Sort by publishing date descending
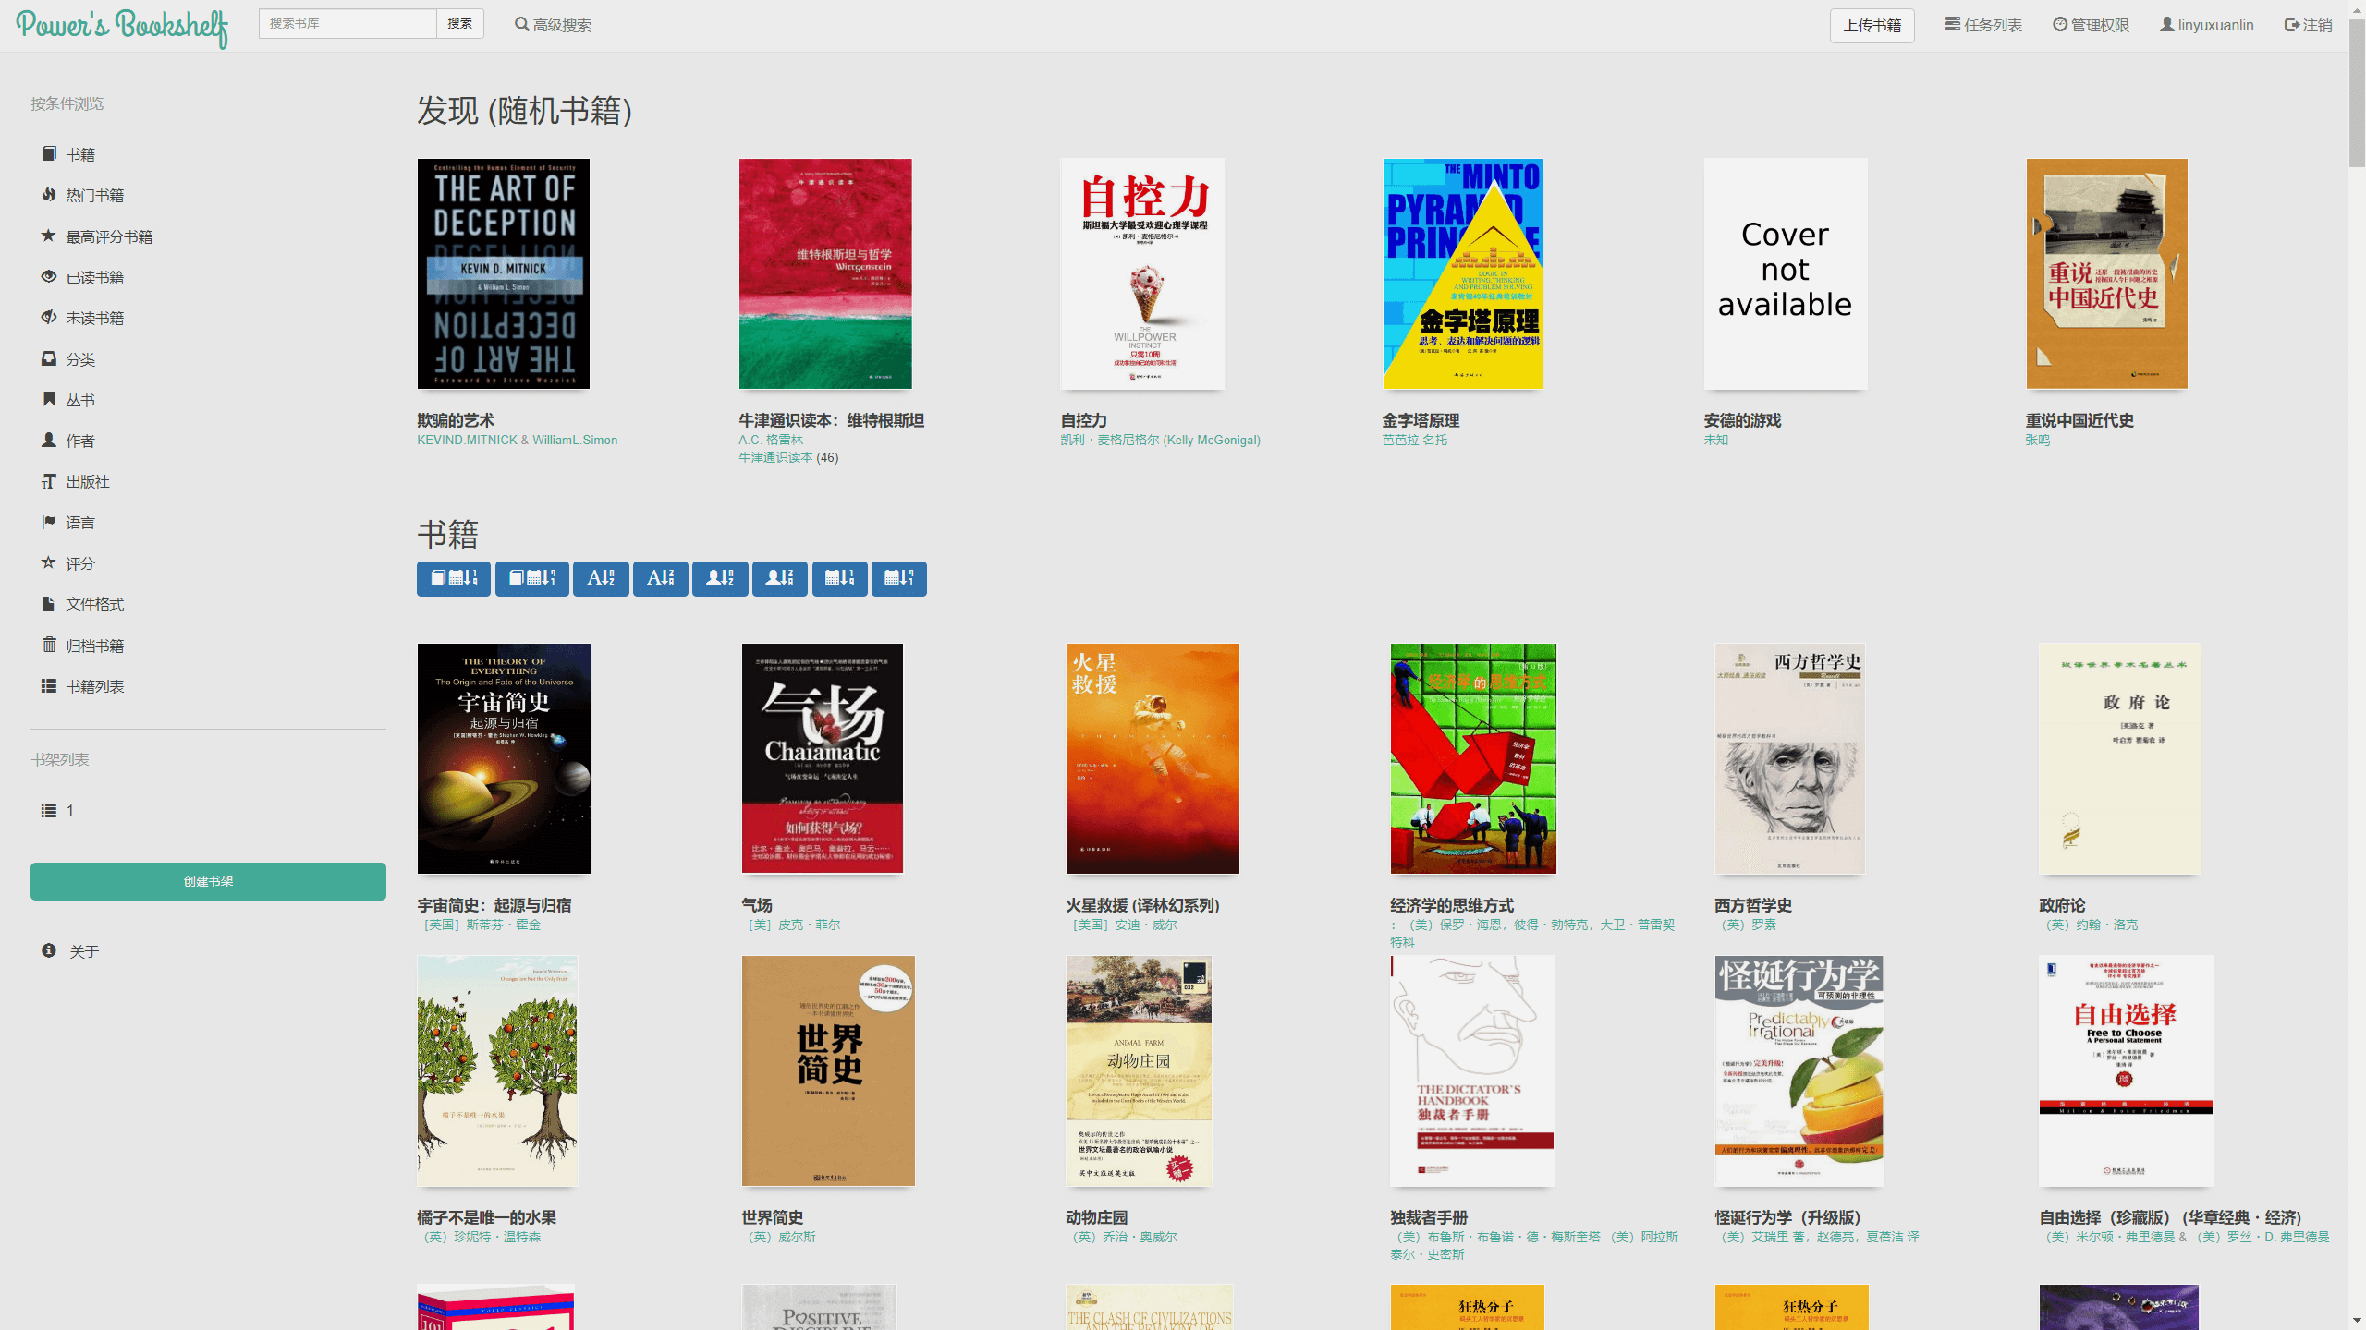Image resolution: width=2366 pixels, height=1330 pixels. [898, 579]
